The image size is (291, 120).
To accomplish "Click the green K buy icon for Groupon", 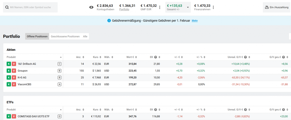I will point(9,71).
